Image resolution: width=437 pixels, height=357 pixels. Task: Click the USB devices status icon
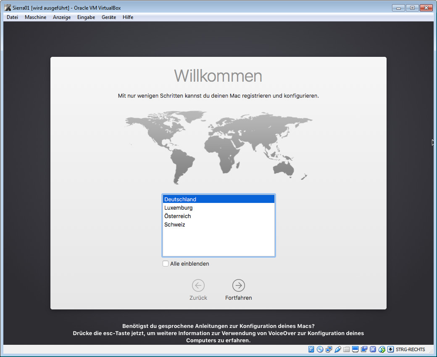pos(338,349)
